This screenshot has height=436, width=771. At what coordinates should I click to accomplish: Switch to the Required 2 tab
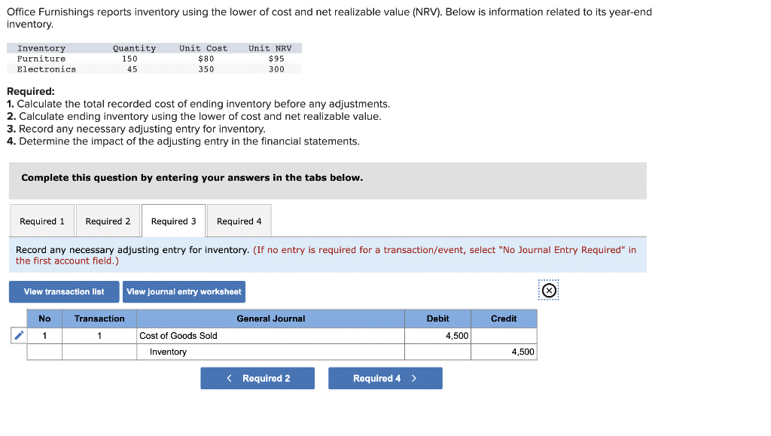point(108,220)
